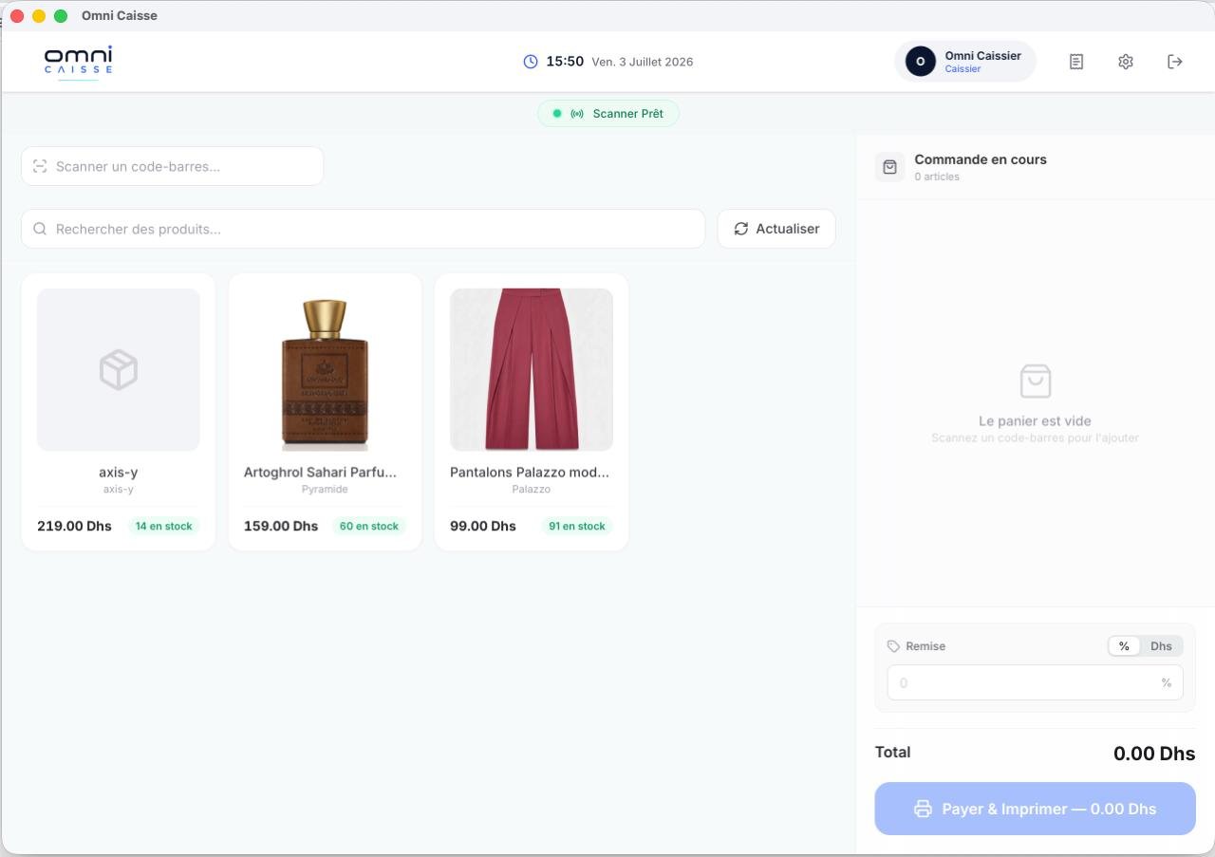1215x857 pixels.
Task: Click the logout icon
Action: click(1175, 62)
